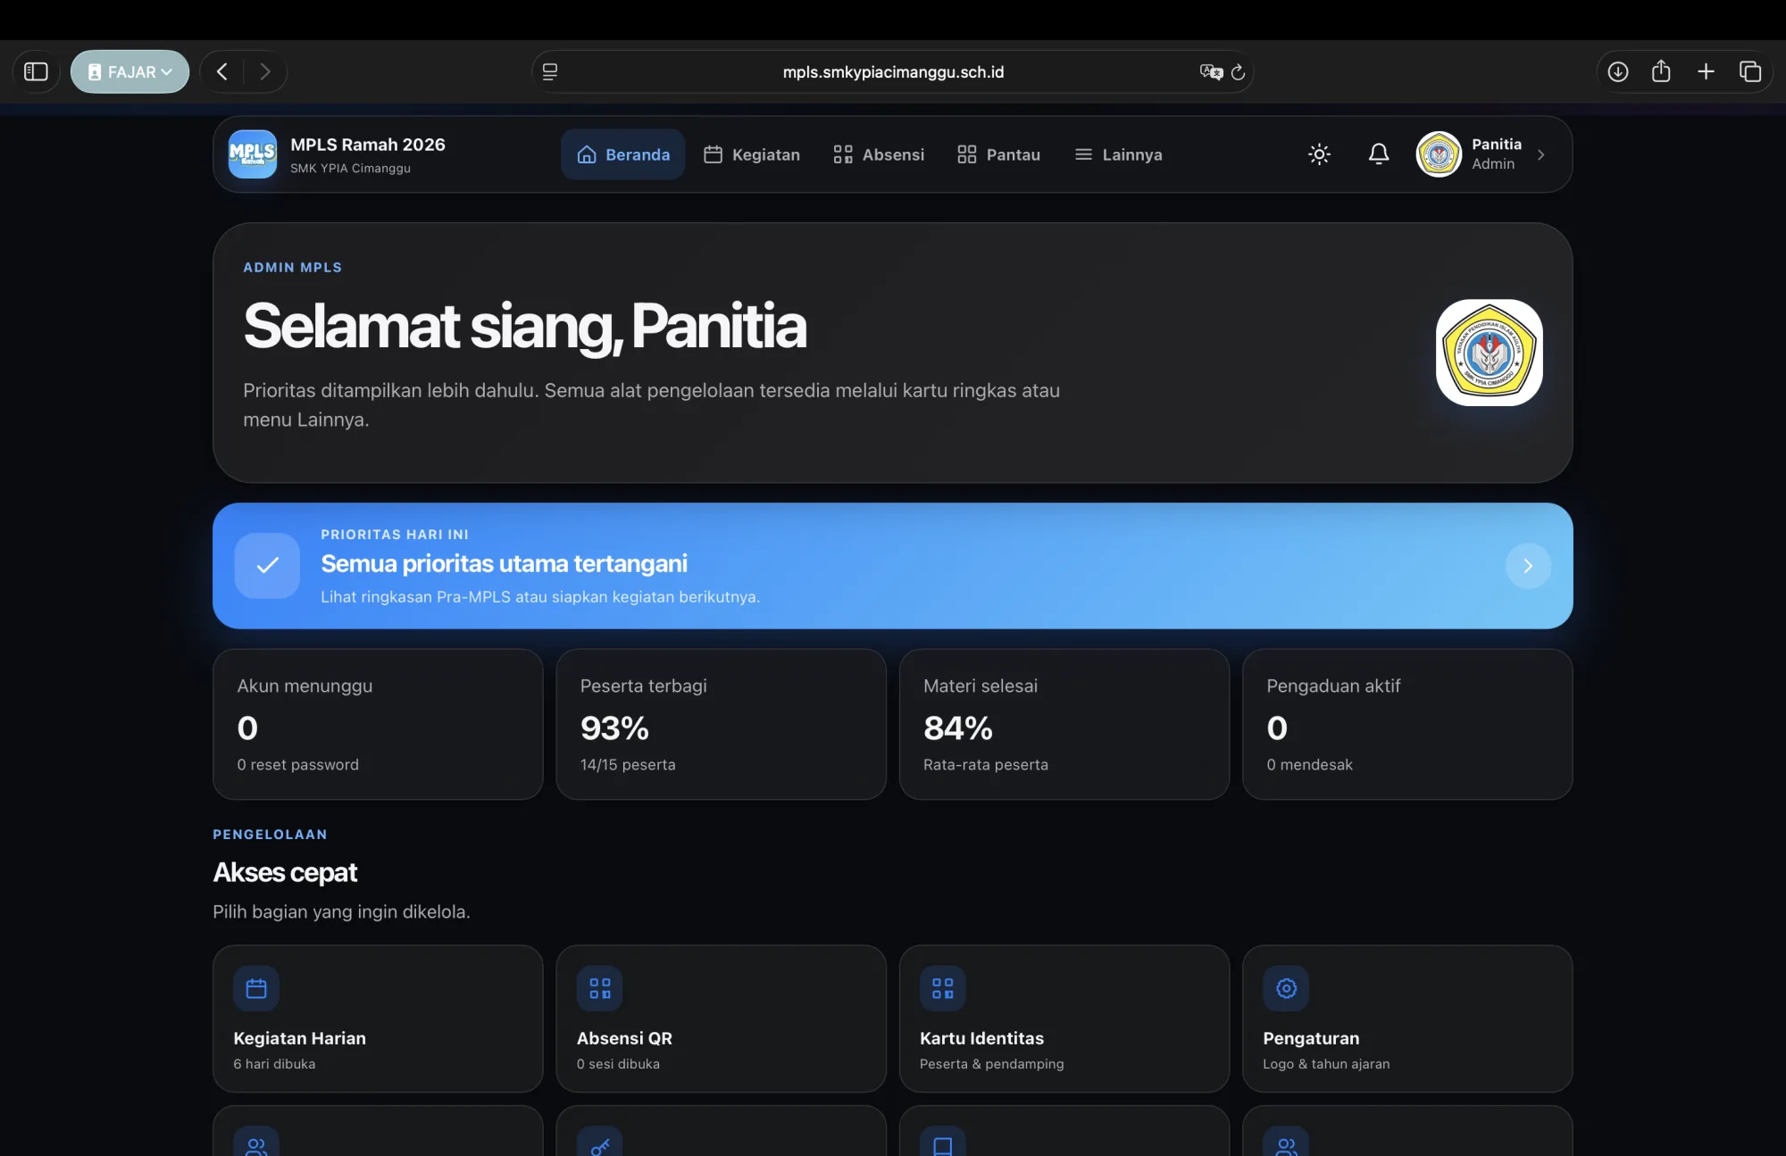Go to the Absensi tab

(x=879, y=154)
